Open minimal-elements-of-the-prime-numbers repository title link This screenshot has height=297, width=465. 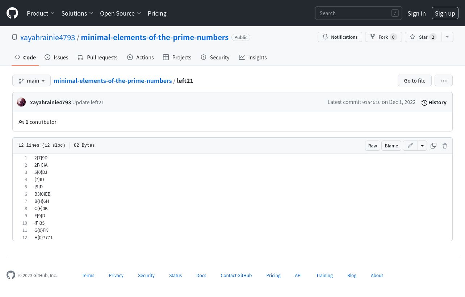click(x=155, y=37)
